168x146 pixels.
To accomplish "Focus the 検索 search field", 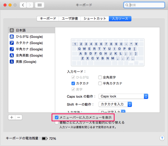I will point(144,5).
